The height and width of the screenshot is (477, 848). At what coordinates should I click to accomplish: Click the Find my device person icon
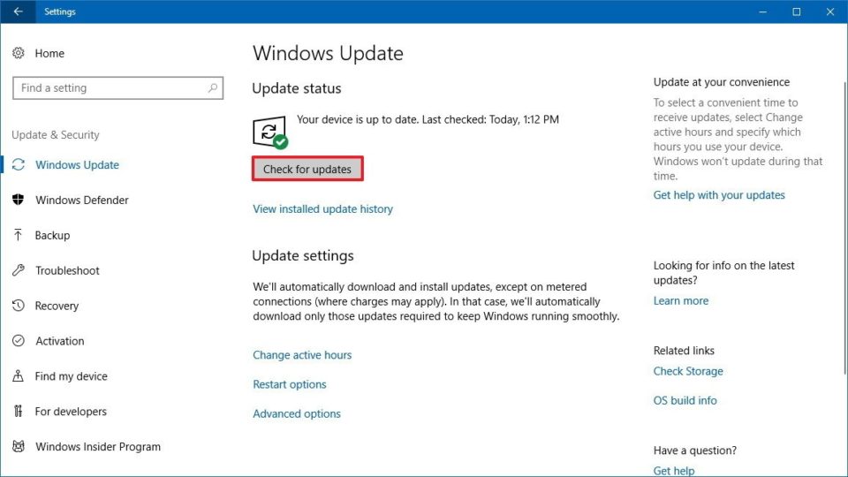pyautogui.click(x=19, y=376)
